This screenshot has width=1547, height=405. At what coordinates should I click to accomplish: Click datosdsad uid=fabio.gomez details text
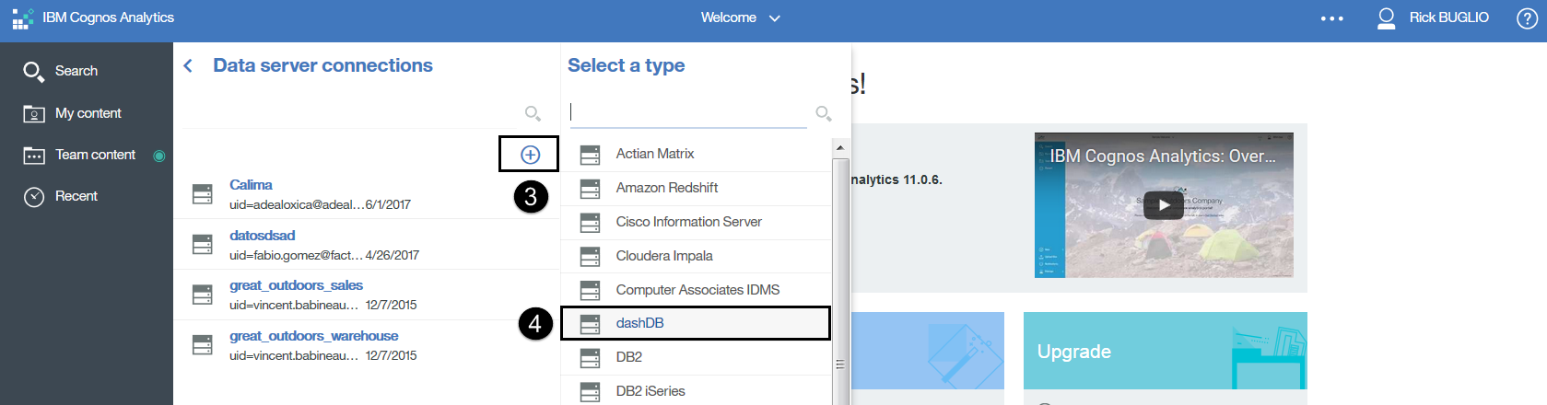[x=323, y=255]
